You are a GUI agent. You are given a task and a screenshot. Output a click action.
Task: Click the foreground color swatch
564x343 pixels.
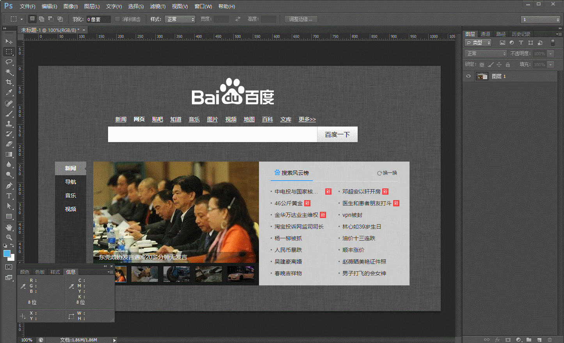pyautogui.click(x=7, y=254)
